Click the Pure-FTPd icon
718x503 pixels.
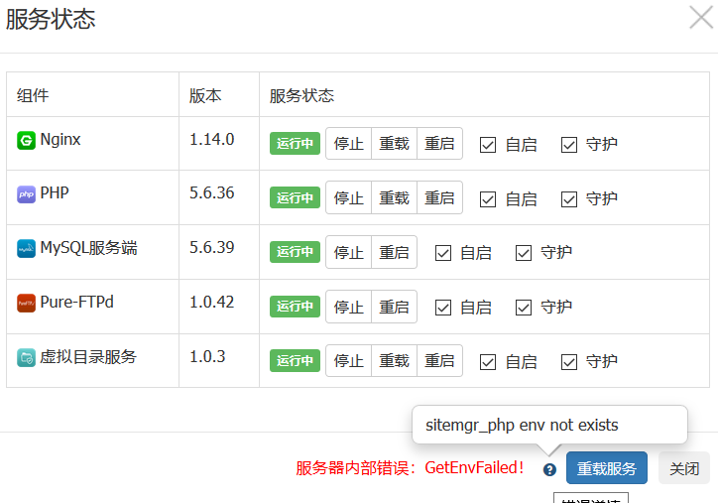(x=26, y=303)
